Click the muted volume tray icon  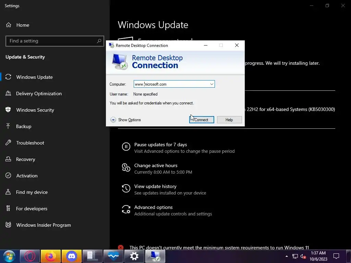click(x=303, y=256)
